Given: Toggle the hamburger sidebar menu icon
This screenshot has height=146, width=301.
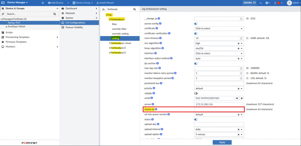Looking at the screenshot, I should pos(42,3).
